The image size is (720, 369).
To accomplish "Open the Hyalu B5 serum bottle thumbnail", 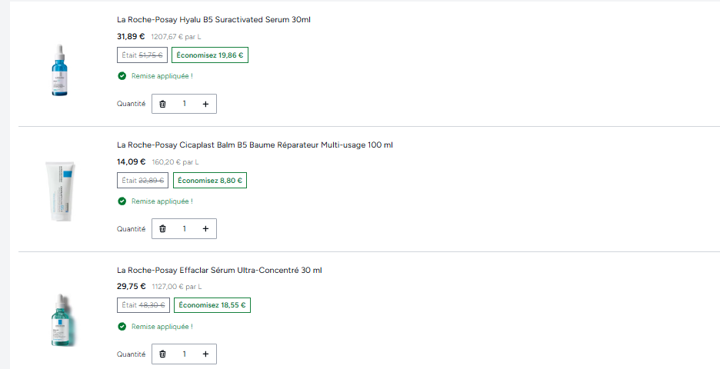I will pos(60,70).
